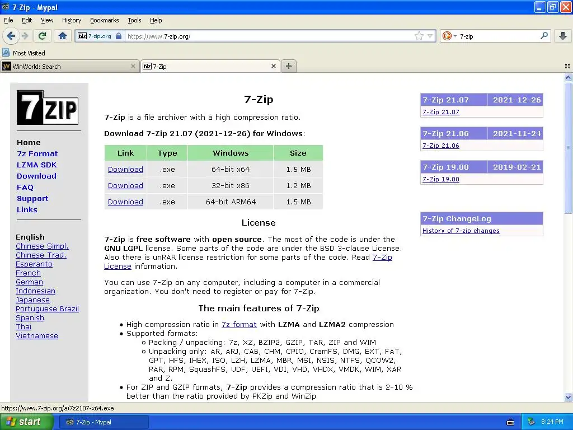Click the 7-Zip - Mypal taskbar button

[104, 422]
